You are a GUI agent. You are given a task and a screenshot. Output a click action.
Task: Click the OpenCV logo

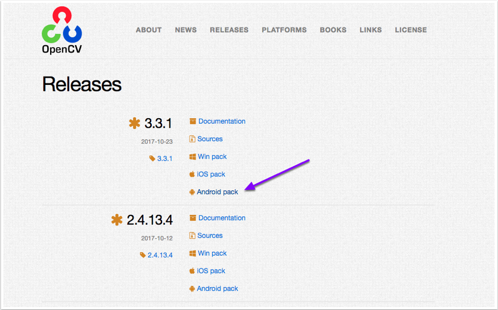click(x=62, y=30)
